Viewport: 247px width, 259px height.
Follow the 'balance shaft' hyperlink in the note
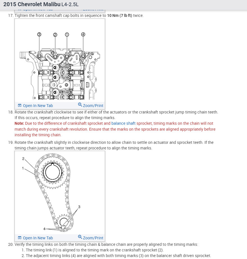[123, 123]
